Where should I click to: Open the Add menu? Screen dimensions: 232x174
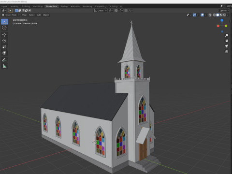(39, 15)
